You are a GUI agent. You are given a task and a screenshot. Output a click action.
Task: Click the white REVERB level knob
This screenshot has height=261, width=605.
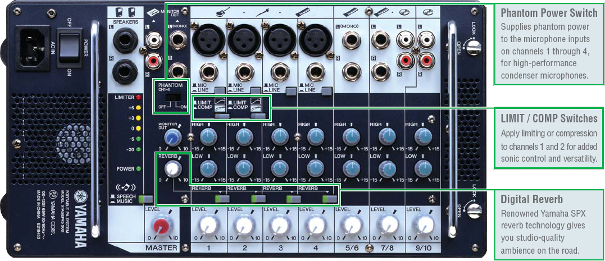pyautogui.click(x=172, y=170)
